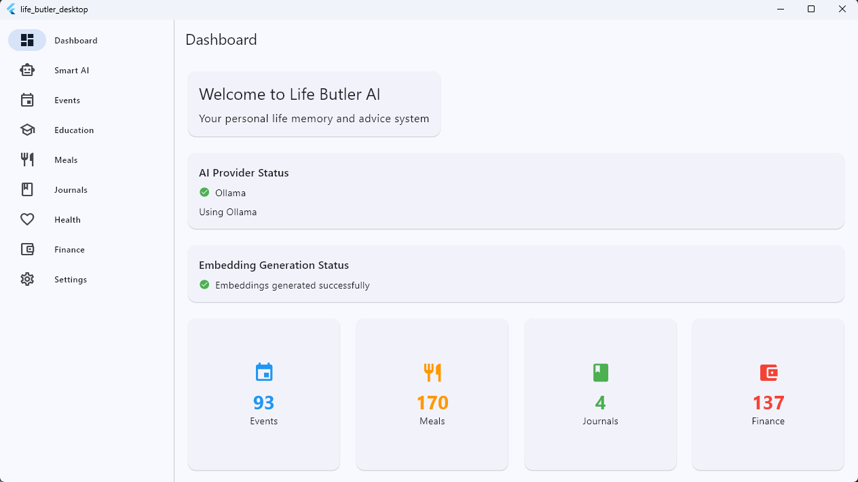Open the Finance wallet sidebar icon
This screenshot has height=482, width=858.
click(27, 249)
